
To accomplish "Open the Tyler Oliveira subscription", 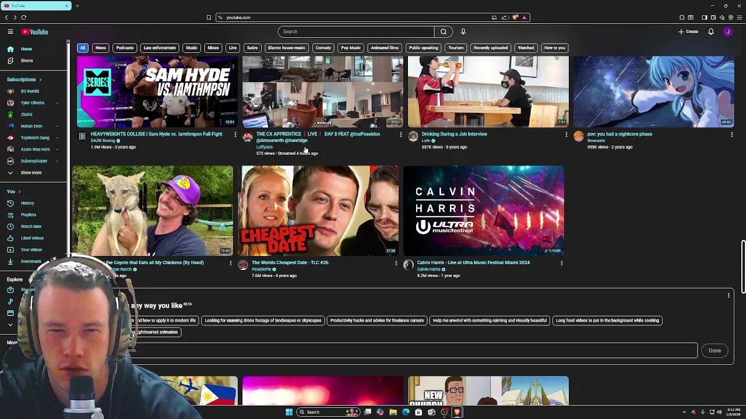I will coord(33,103).
